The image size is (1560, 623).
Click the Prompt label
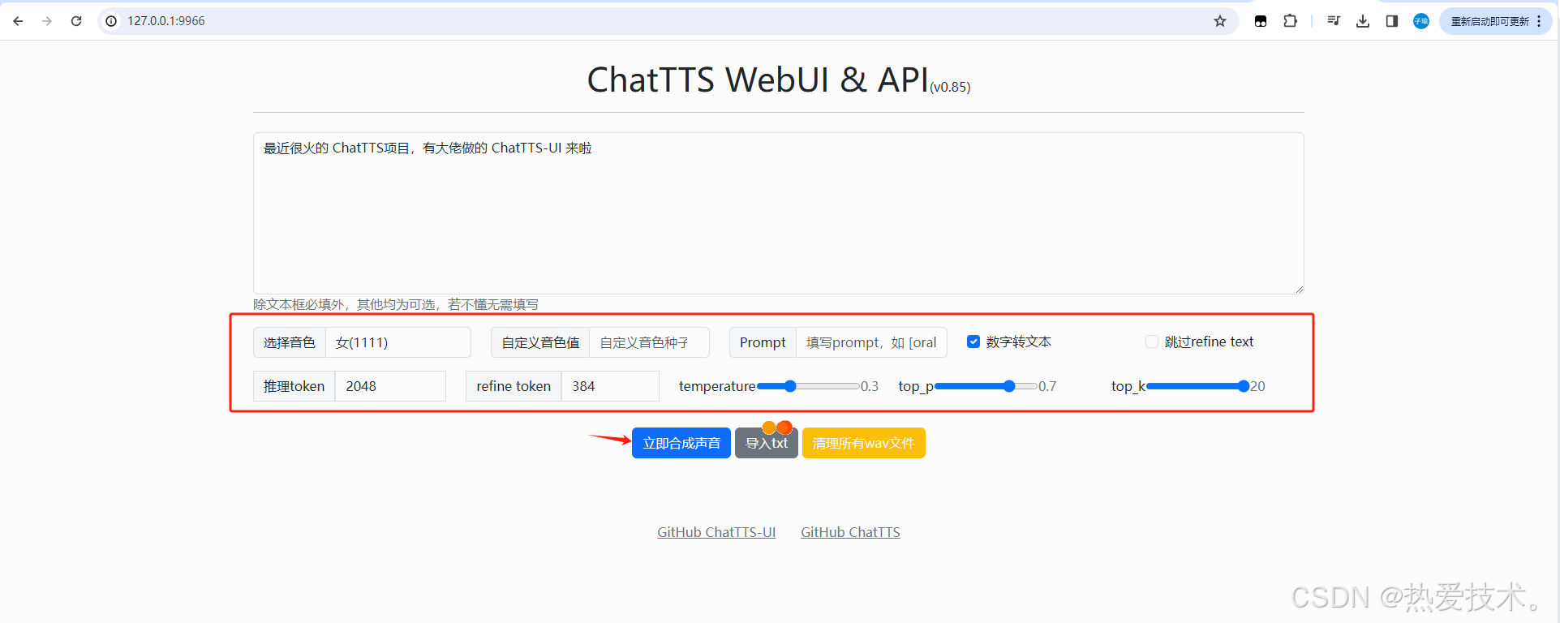(x=763, y=342)
